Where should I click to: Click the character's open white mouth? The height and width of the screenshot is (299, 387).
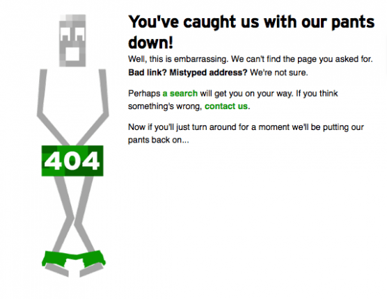click(x=72, y=54)
